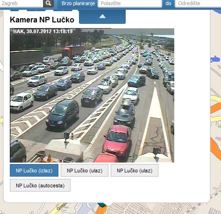Collapse the camera popup with up arrow

tap(102, 17)
